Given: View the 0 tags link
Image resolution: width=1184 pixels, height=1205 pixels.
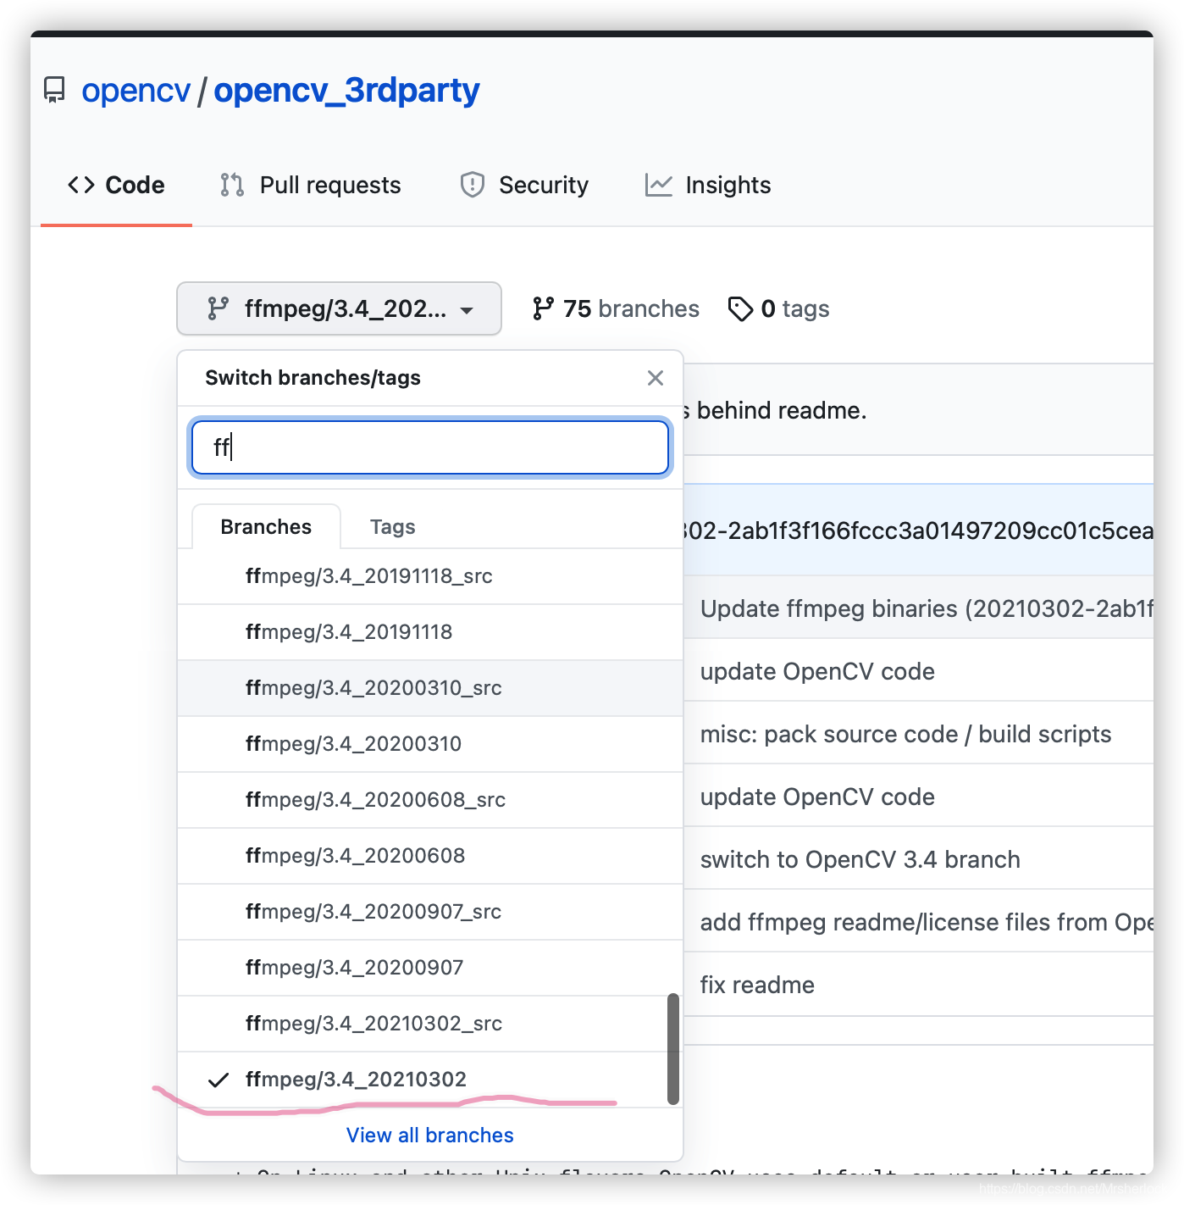Looking at the screenshot, I should point(778,308).
